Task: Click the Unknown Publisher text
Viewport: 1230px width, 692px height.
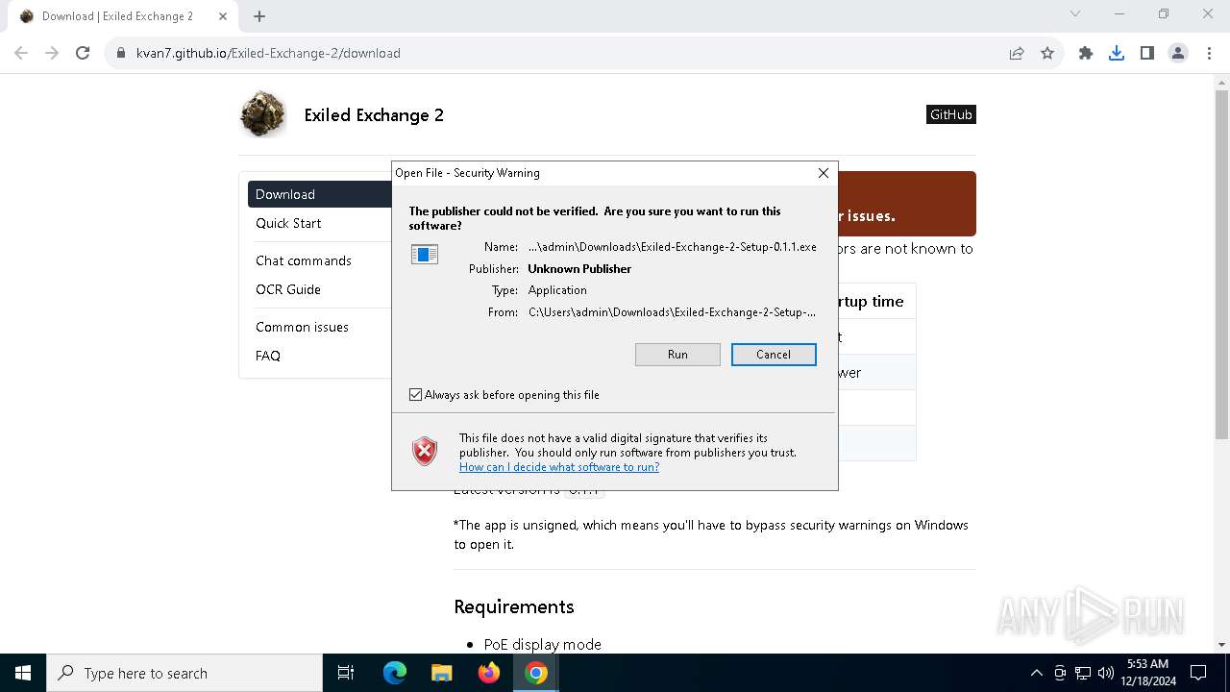Action: coord(579,269)
